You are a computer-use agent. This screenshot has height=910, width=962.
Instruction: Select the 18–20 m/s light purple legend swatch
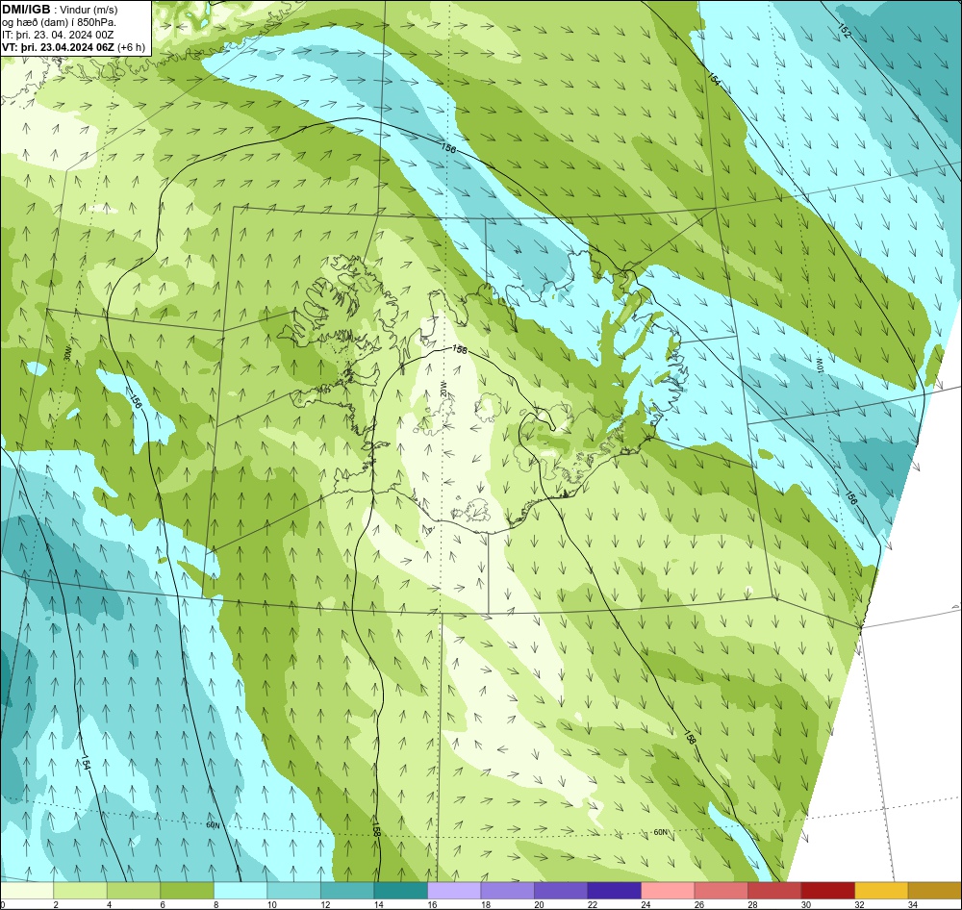coord(507,891)
